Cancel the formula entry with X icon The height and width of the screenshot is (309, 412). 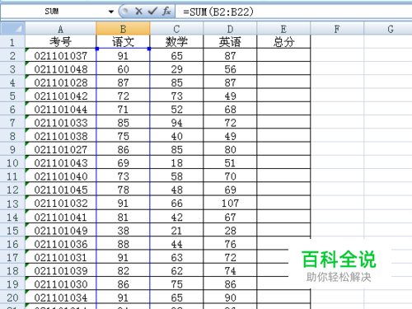click(x=138, y=12)
